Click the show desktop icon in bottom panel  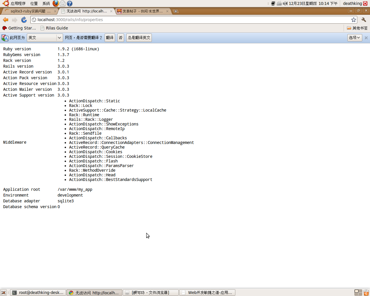pyautogui.click(x=3, y=293)
